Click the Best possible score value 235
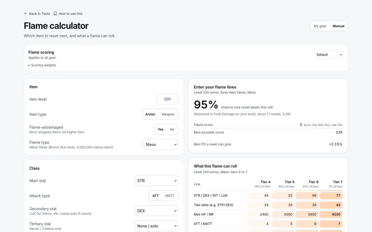Image resolution: width=372 pixels, height=232 pixels. [x=339, y=132]
